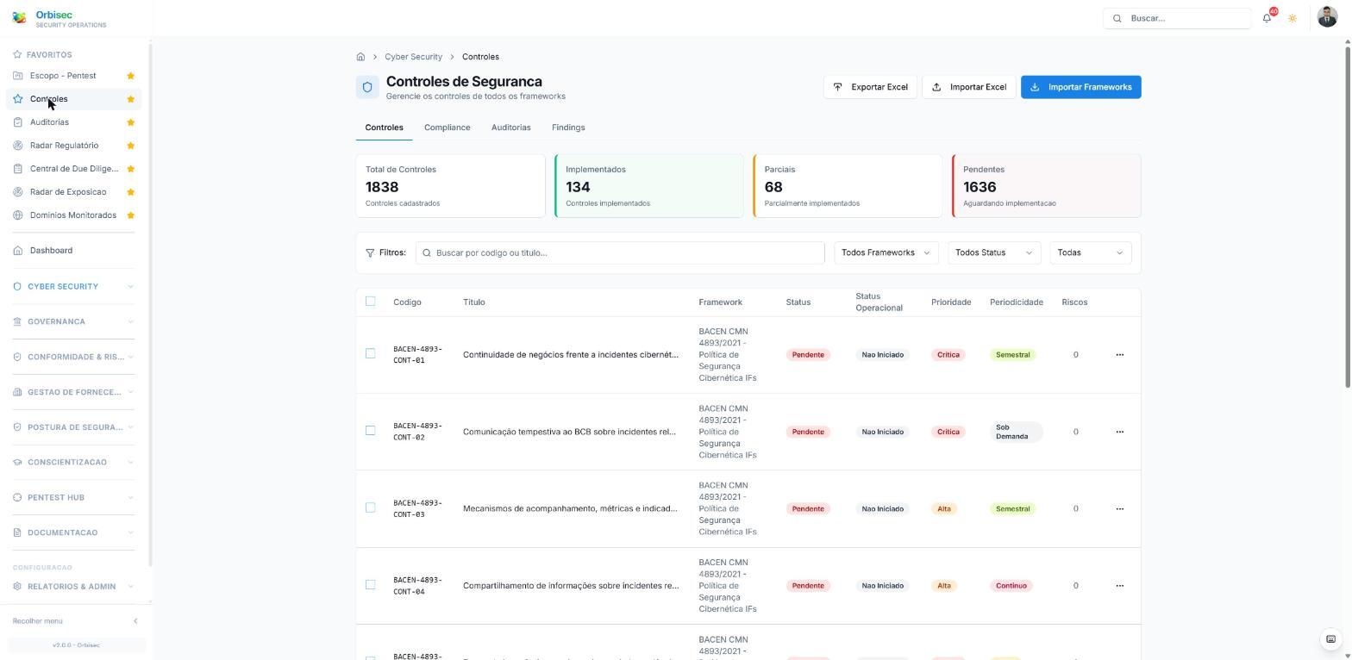Screen dimensions: 1352x660
Task: Click the home breadcrumb icon
Action: [x=360, y=57]
